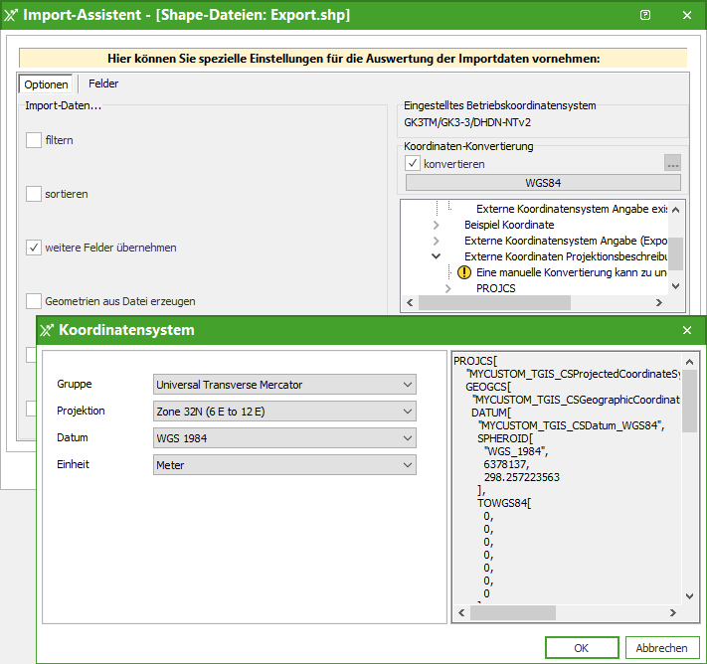Click the OK button

[581, 647]
